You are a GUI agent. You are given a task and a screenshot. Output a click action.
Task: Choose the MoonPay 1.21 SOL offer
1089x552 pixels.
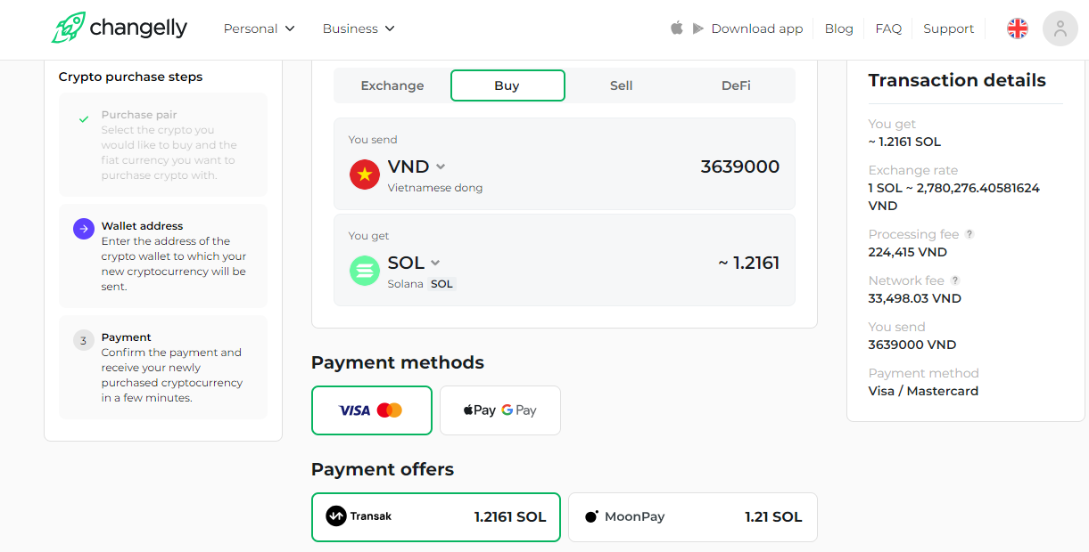pyautogui.click(x=692, y=517)
